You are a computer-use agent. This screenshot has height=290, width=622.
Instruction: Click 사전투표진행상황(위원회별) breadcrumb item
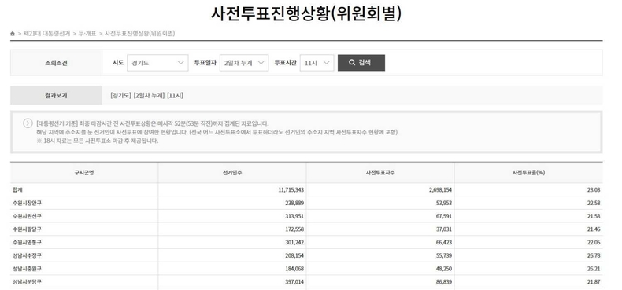pos(139,34)
